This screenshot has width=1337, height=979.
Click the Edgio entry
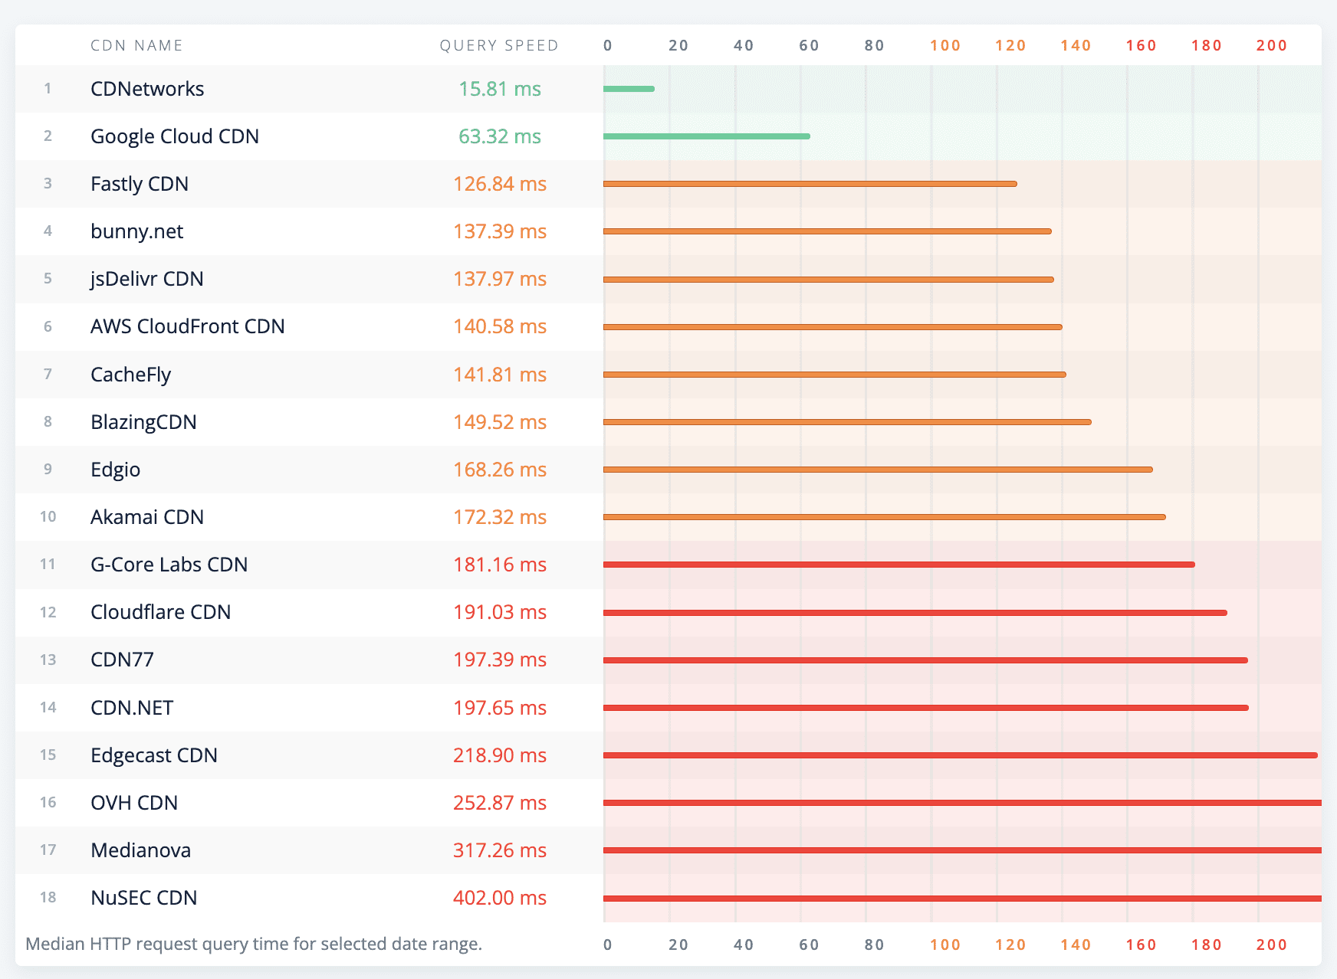click(x=116, y=470)
